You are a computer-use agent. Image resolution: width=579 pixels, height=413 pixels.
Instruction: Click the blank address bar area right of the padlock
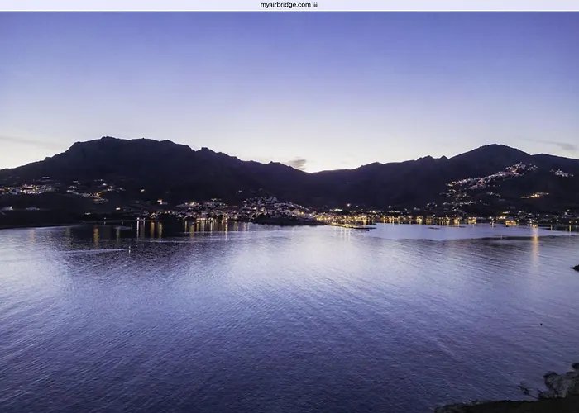click(x=447, y=5)
